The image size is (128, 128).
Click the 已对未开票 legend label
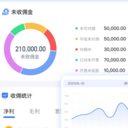point(89,60)
